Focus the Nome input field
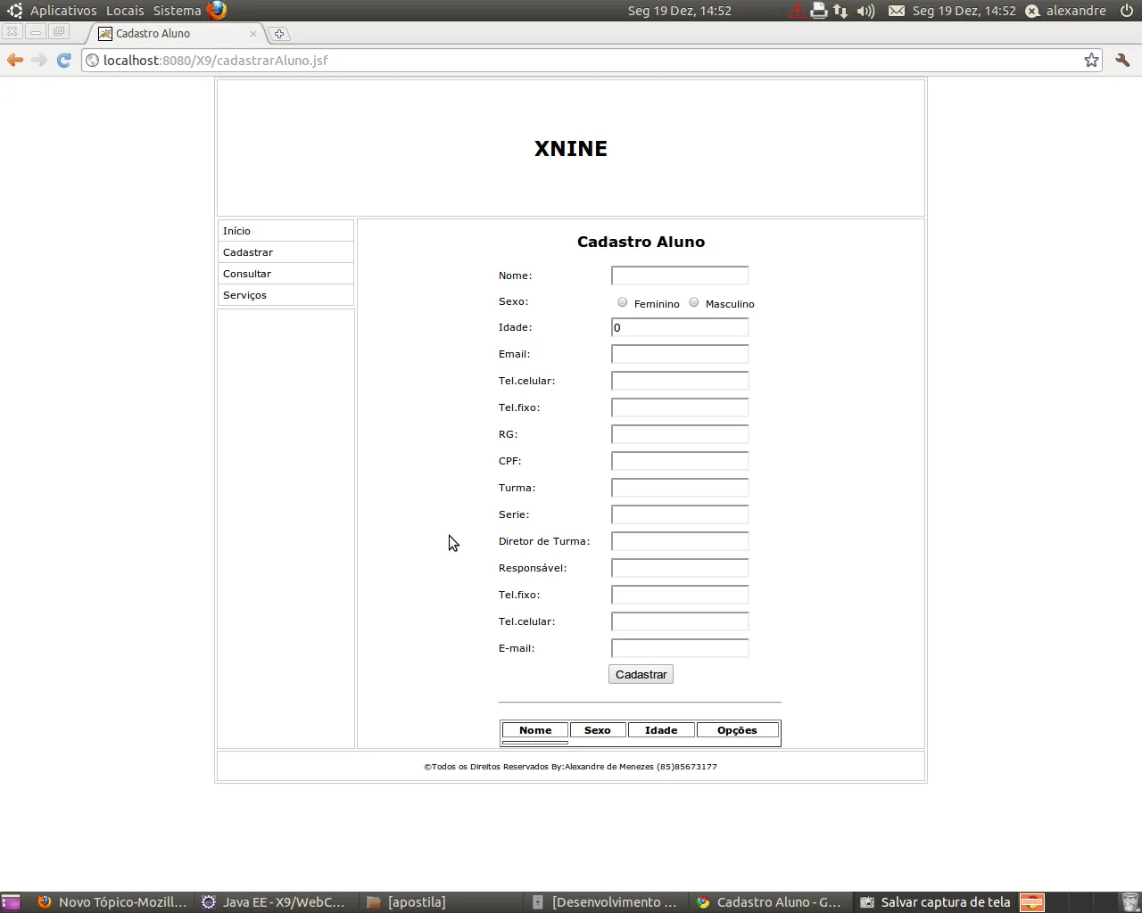This screenshot has height=913, width=1142. pyautogui.click(x=680, y=276)
